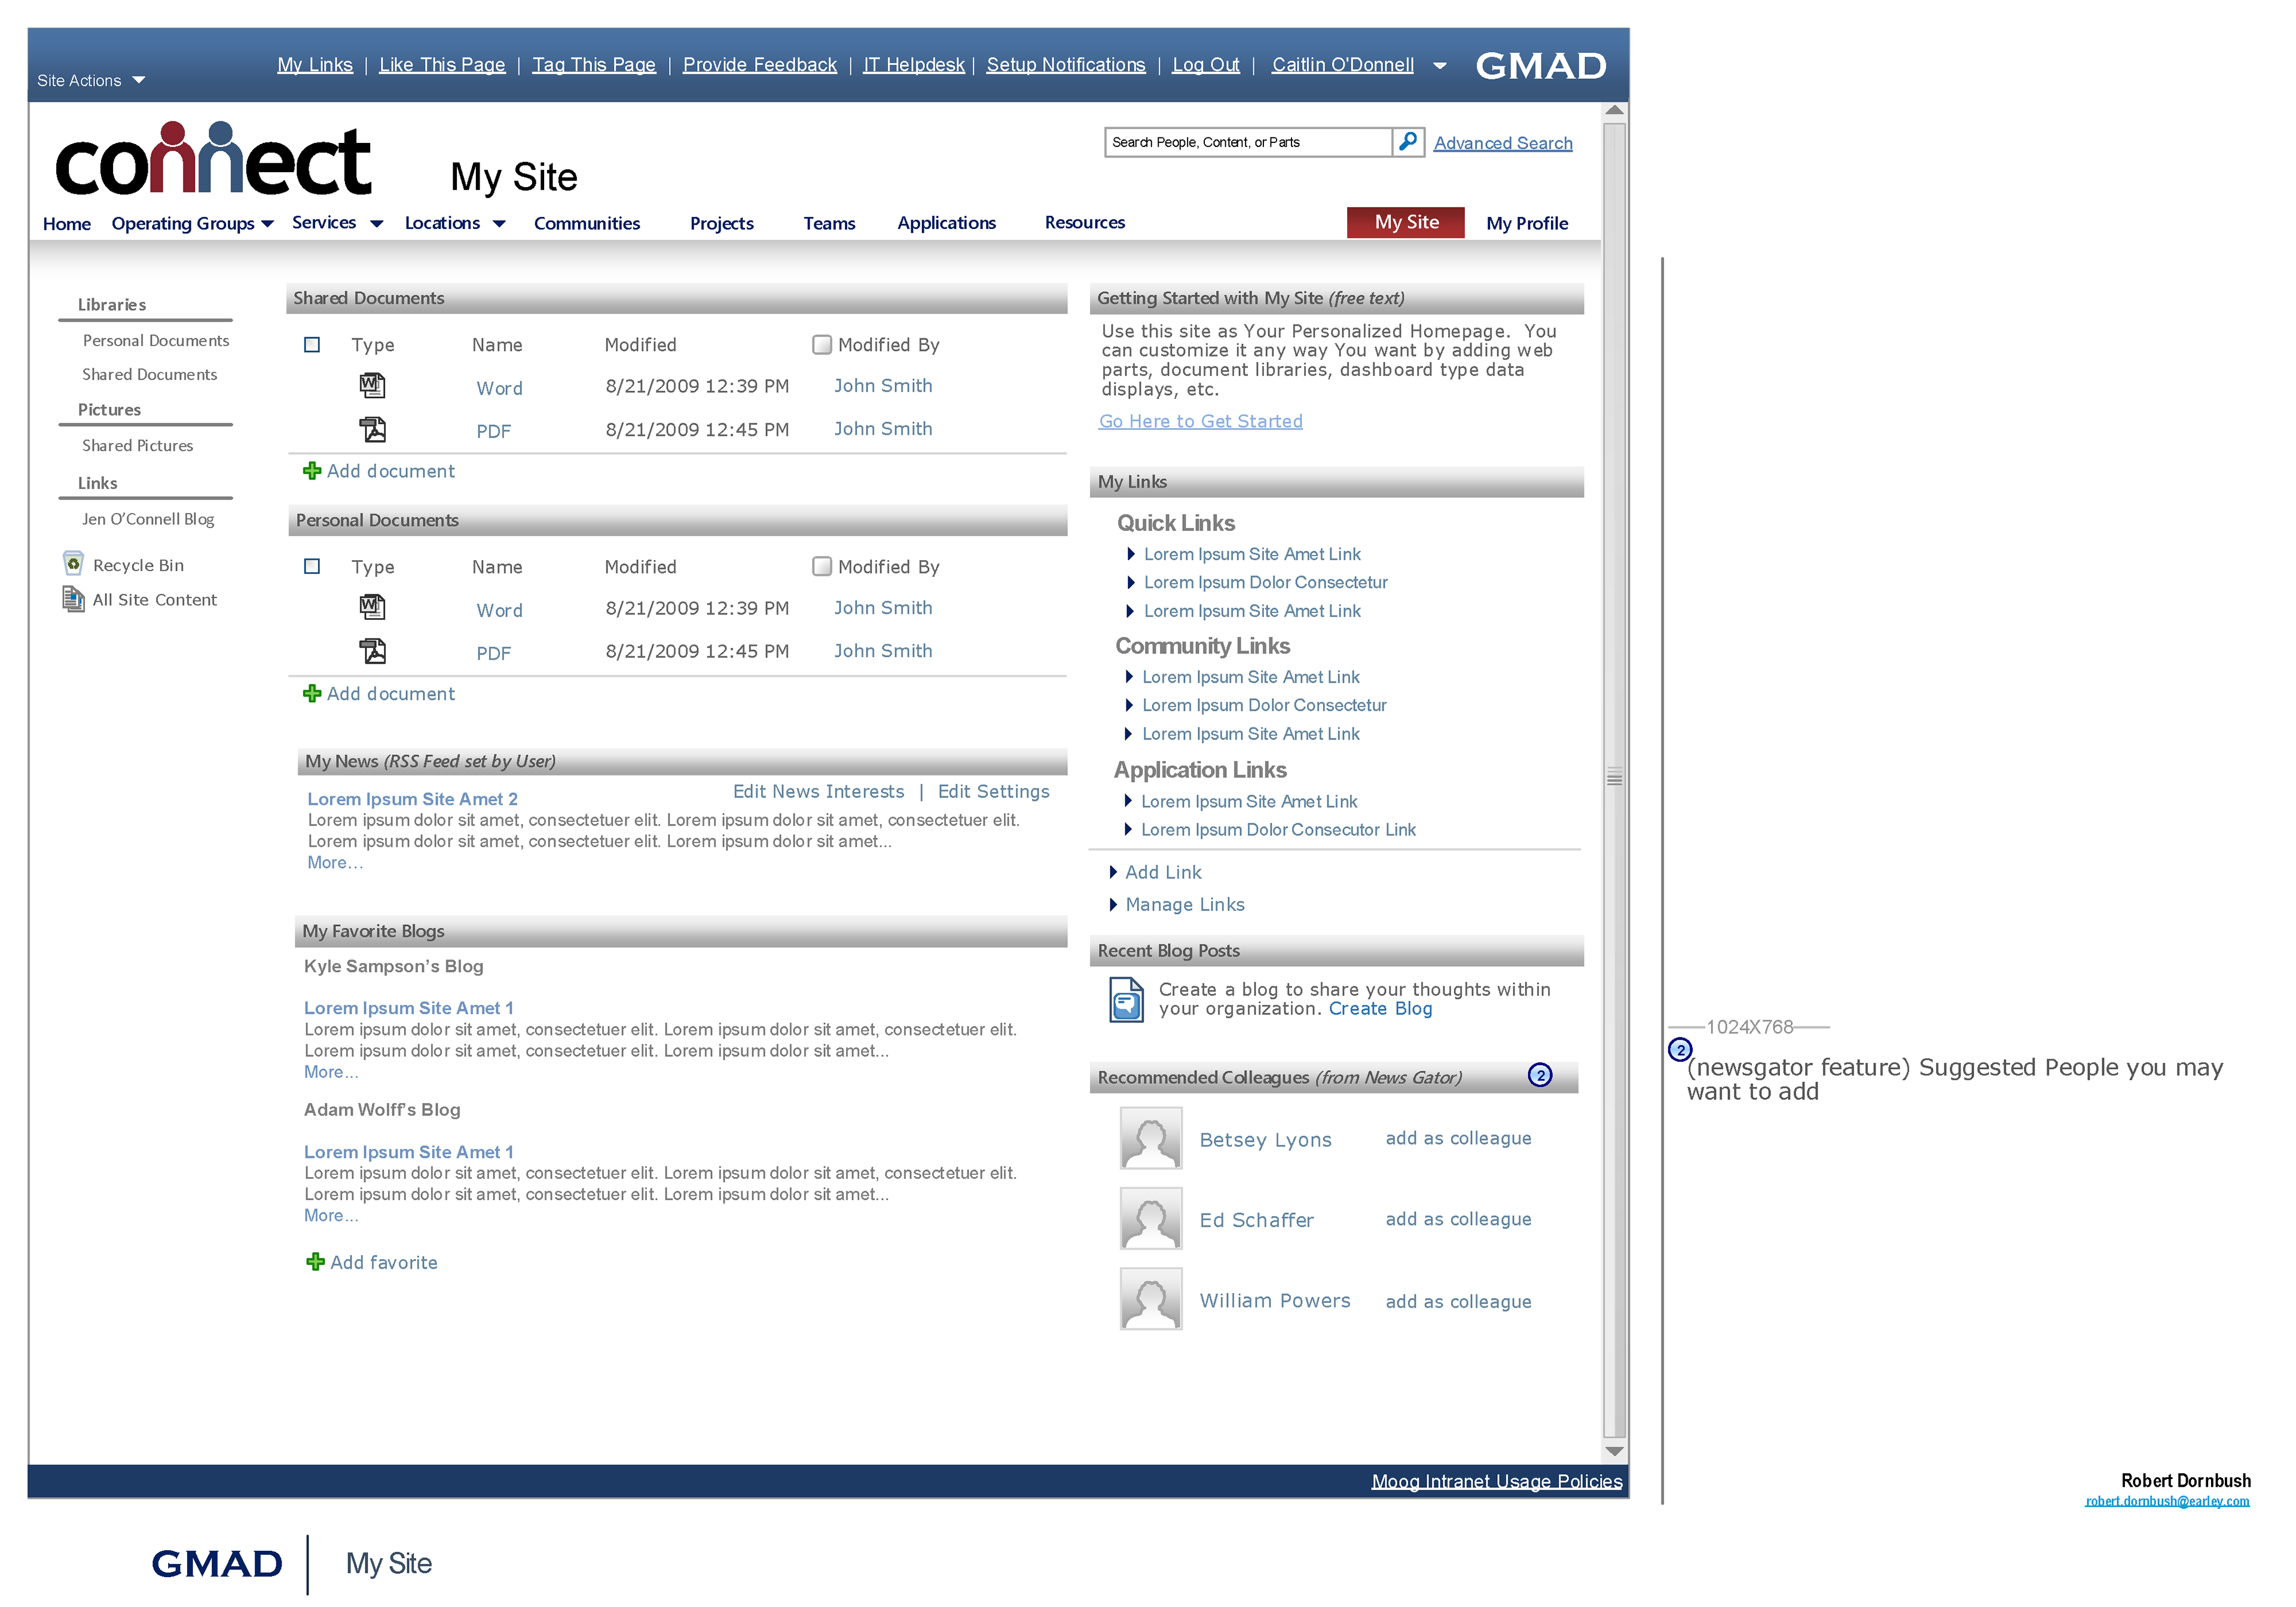Add William Powers as colleague
The width and height of the screenshot is (2296, 1607).
1459,1301
